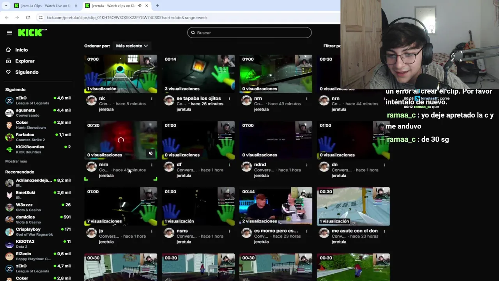Image resolution: width=499 pixels, height=281 pixels.
Task: Open site information icon in address bar
Action: click(x=40, y=18)
